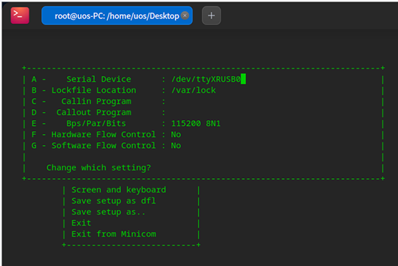Click the /var/lock path value
The image size is (398, 266).
point(193,90)
